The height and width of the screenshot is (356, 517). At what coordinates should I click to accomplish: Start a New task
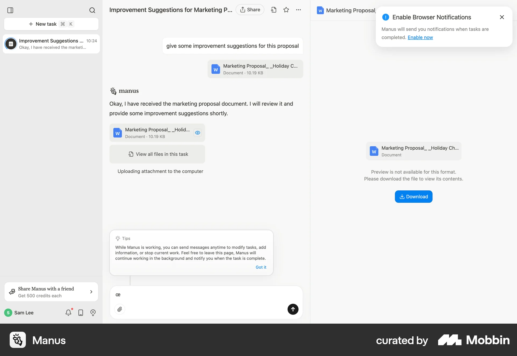click(x=51, y=24)
